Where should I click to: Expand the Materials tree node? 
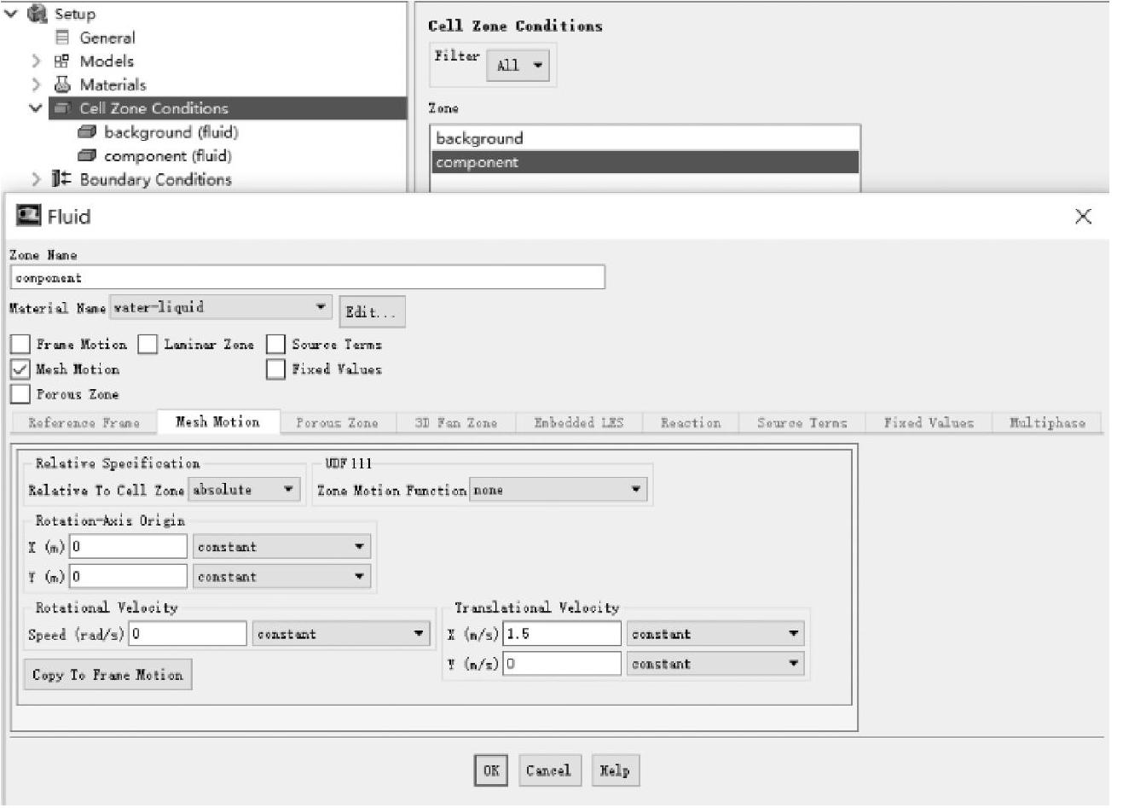point(35,84)
